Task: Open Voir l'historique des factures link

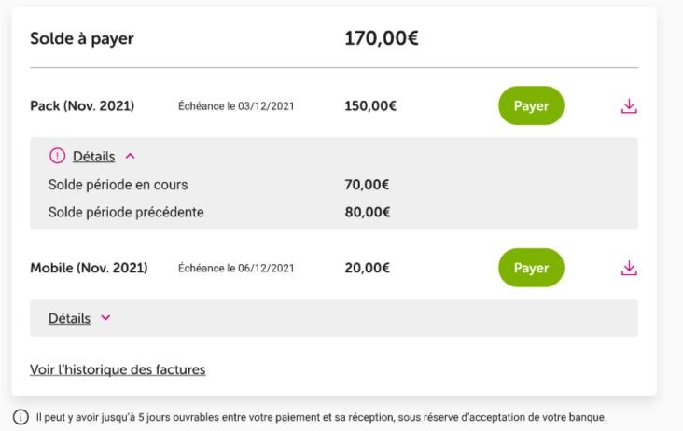Action: (118, 369)
